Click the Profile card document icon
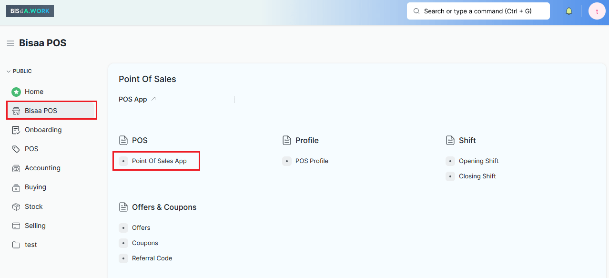This screenshot has height=278, width=609. pyautogui.click(x=287, y=140)
